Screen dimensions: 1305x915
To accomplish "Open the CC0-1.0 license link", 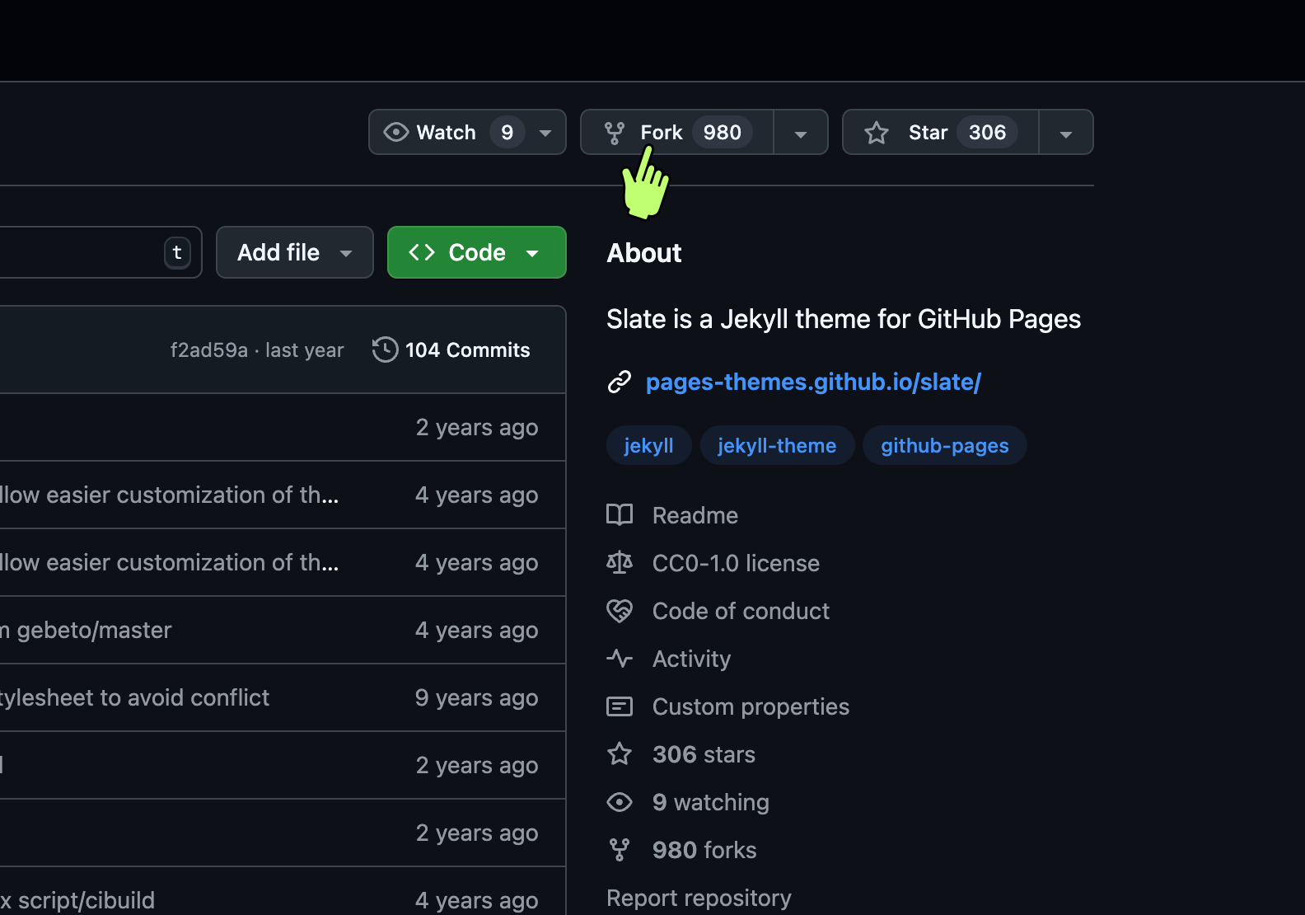I will pyautogui.click(x=736, y=563).
